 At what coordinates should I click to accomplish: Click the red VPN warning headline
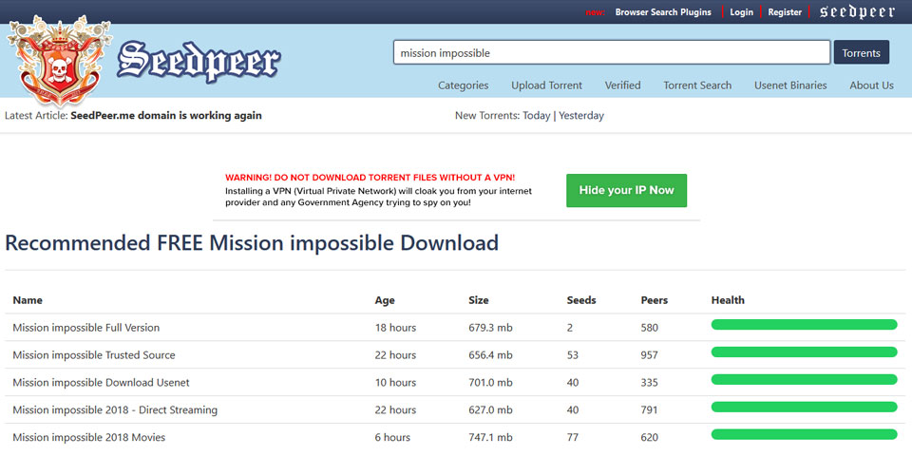tap(370, 178)
